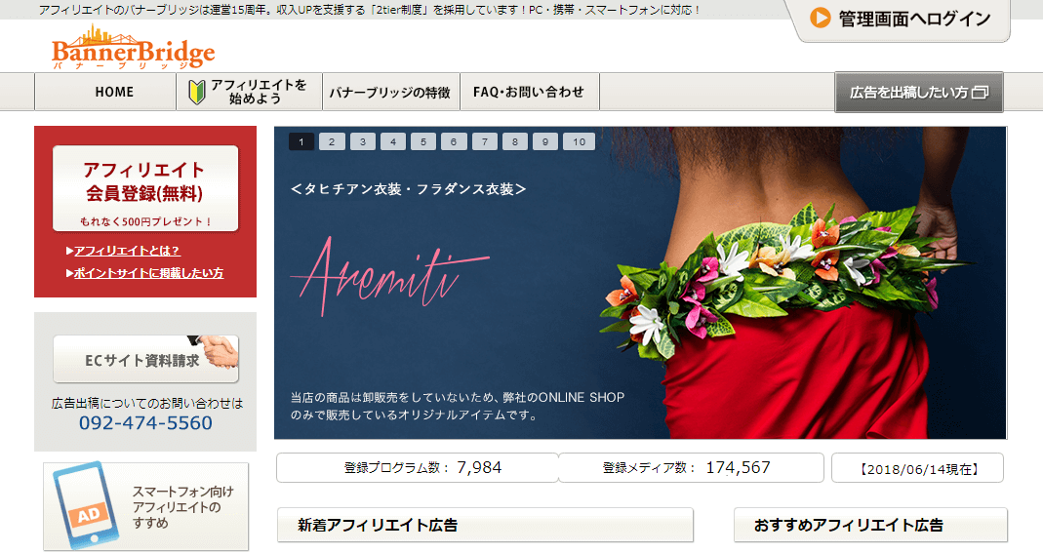Click the handshake image on ECサイト資料請求
This screenshot has width=1043, height=553.
[215, 350]
